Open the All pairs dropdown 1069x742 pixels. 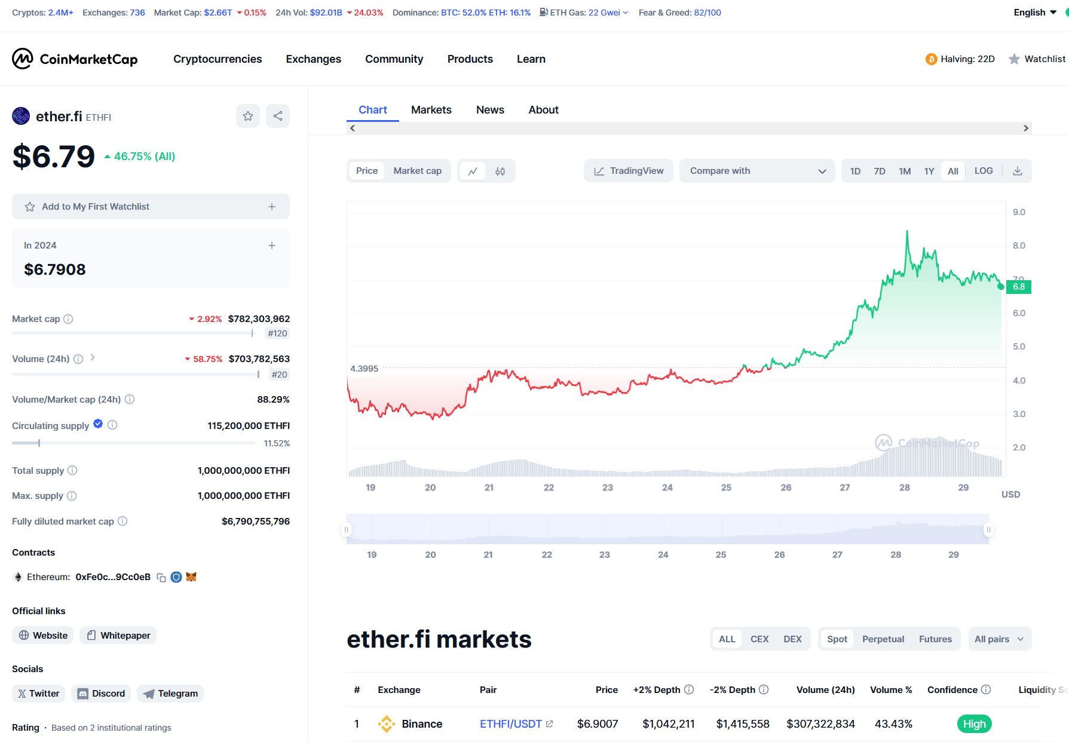pos(1000,639)
